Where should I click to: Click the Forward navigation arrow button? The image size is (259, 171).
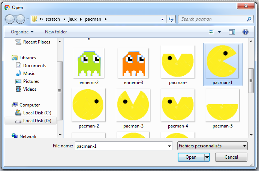[x=21, y=19]
